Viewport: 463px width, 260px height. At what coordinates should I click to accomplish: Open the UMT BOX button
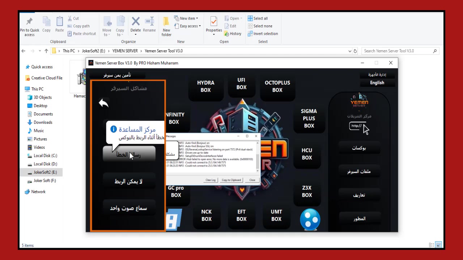coord(276,215)
